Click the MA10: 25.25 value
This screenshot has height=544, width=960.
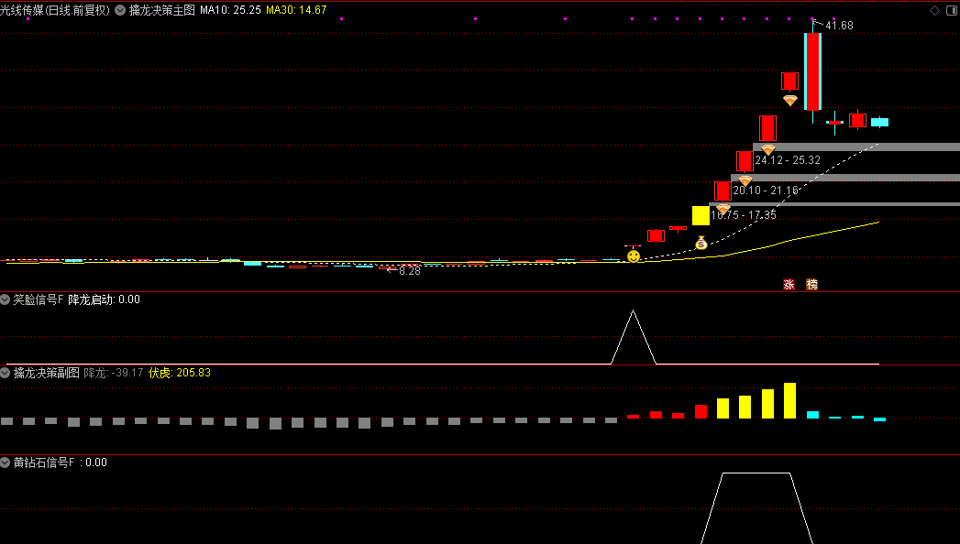(x=230, y=10)
